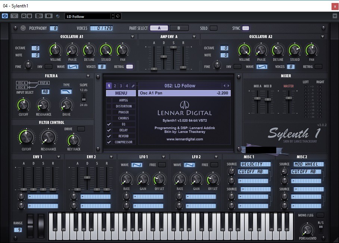Open Misc 1 Velocity source selector
Image resolution: width=339 pixels, height=243 pixels.
coord(255,164)
